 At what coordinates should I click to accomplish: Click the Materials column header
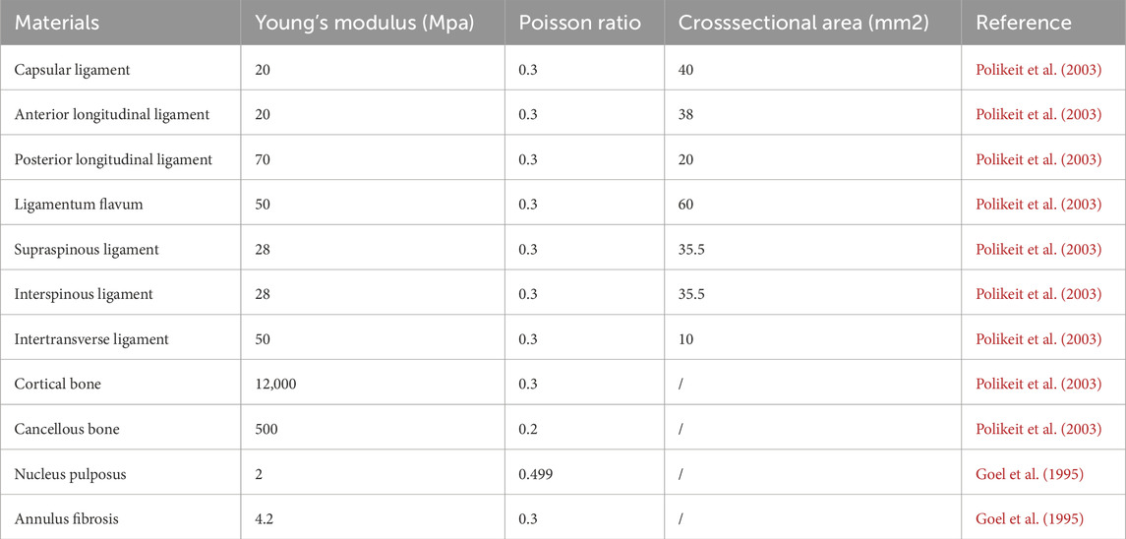click(57, 24)
